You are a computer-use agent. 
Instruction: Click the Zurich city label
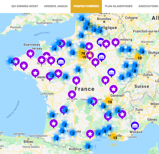tap(148, 75)
